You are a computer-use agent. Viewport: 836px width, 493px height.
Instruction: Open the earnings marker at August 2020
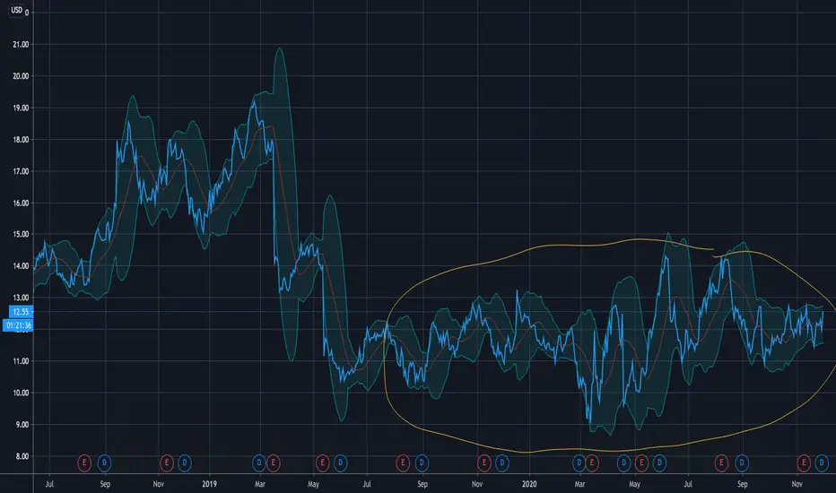(721, 463)
